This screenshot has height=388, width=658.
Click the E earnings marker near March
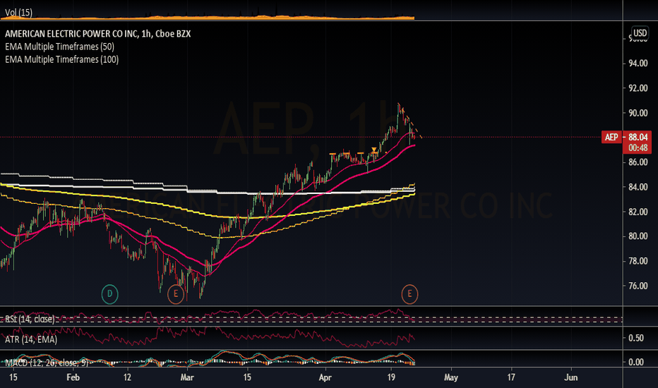coord(176,293)
